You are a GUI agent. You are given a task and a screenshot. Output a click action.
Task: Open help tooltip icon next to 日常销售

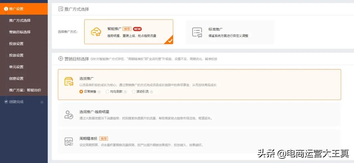(99, 92)
